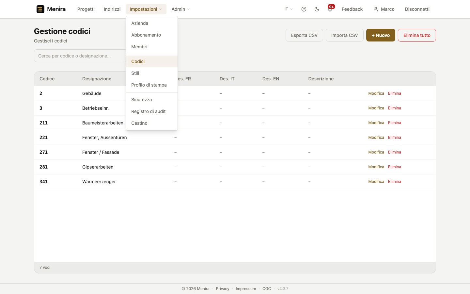The height and width of the screenshot is (294, 470).
Task: Open the IT language dropdown
Action: [289, 9]
